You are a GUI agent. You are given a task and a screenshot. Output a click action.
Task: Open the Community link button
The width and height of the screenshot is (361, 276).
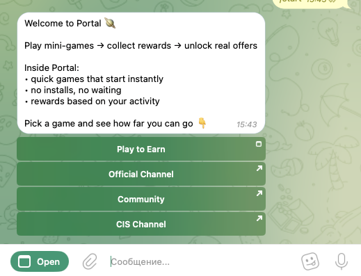click(x=141, y=199)
